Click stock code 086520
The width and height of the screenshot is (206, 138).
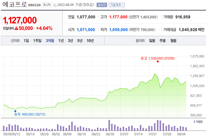pos(34,5)
